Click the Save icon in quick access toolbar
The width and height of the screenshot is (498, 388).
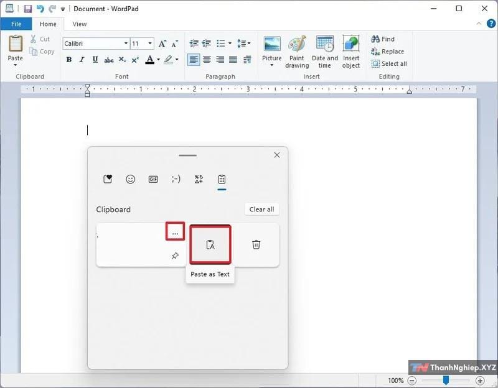click(x=27, y=9)
